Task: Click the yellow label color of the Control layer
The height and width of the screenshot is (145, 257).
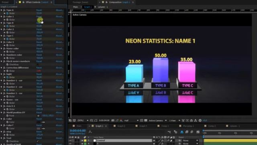Action: [x=85, y=141]
